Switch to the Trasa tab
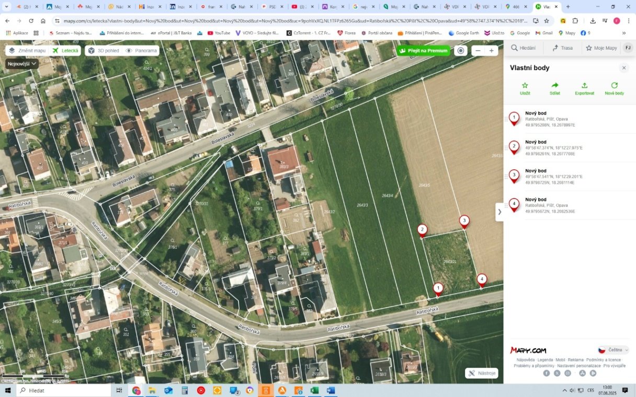The image size is (636, 397). (x=562, y=48)
